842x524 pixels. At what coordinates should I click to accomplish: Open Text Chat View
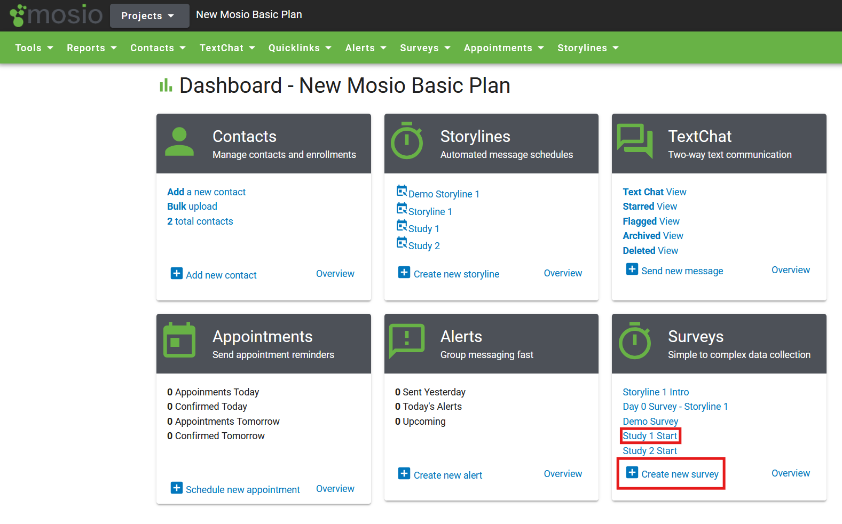(x=655, y=192)
